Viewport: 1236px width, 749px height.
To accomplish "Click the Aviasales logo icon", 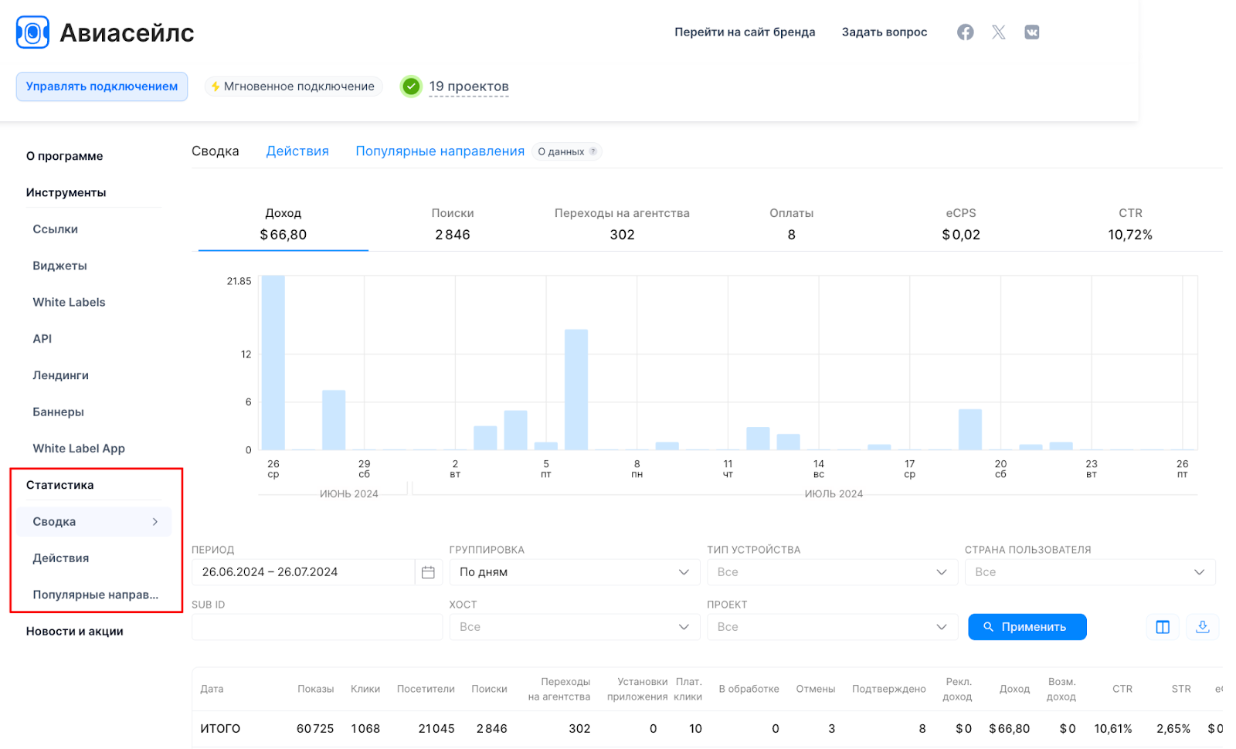I will click(32, 32).
